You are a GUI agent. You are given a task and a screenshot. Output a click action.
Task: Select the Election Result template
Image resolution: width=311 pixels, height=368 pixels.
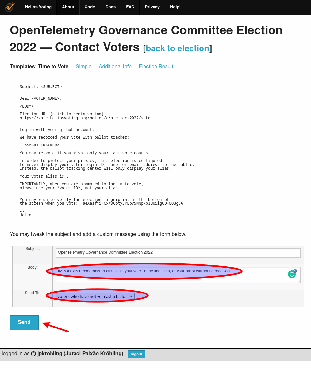point(156,66)
